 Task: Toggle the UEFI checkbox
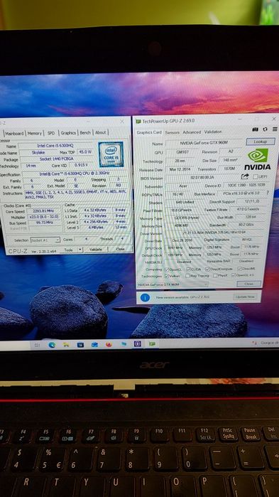(255, 176)
